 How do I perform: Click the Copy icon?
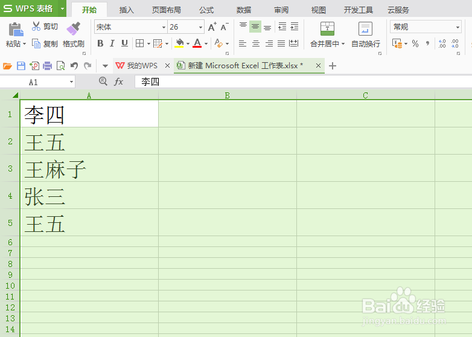click(x=36, y=43)
